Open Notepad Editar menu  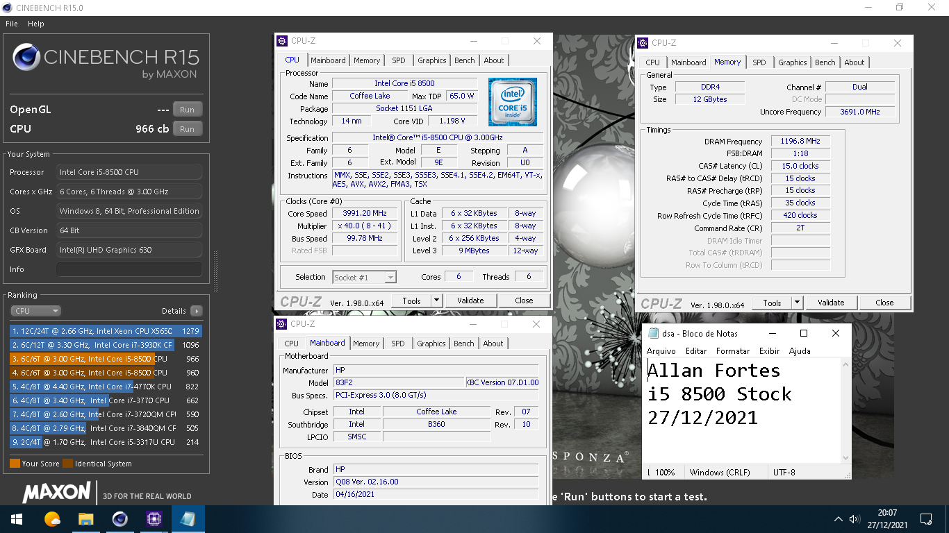(x=696, y=351)
